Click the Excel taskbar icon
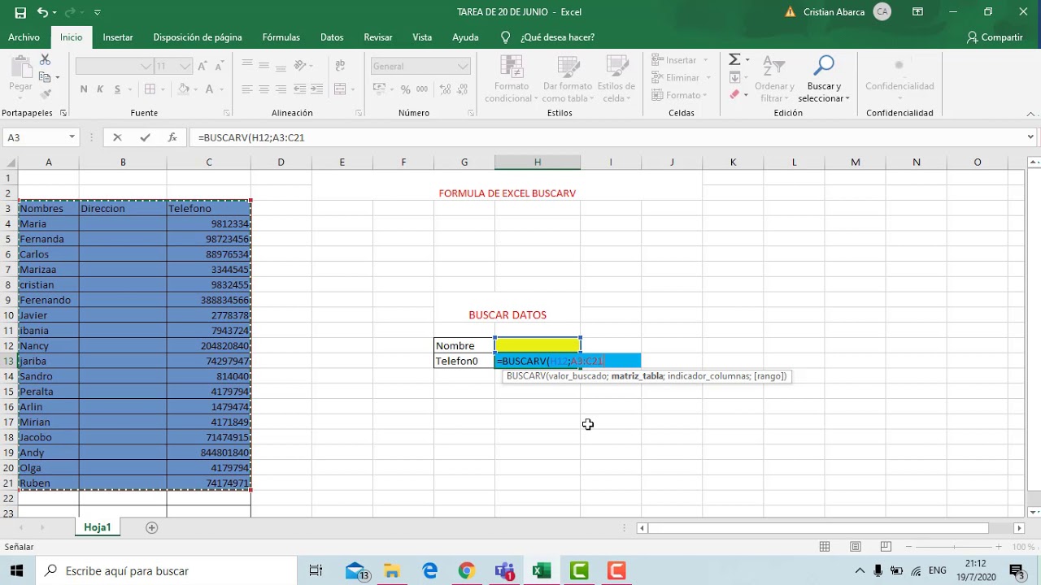The width and height of the screenshot is (1041, 585). [x=542, y=571]
